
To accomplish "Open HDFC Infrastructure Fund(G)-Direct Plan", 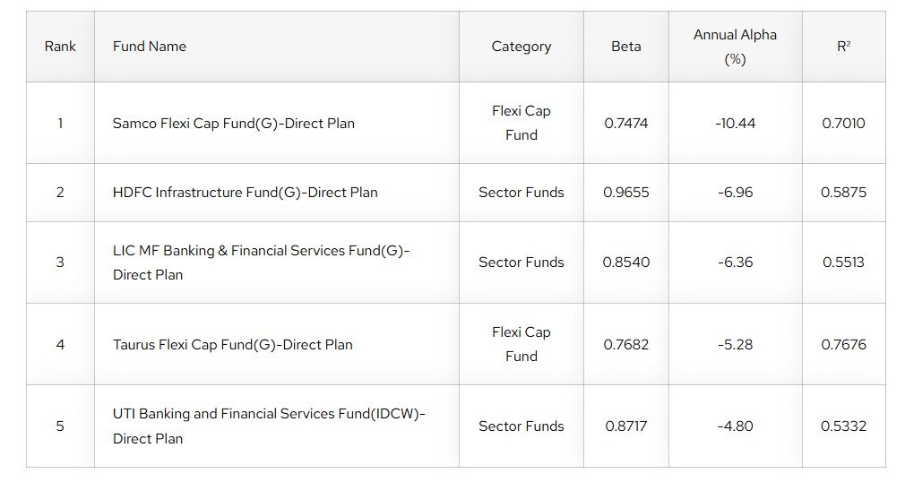I will (x=246, y=193).
